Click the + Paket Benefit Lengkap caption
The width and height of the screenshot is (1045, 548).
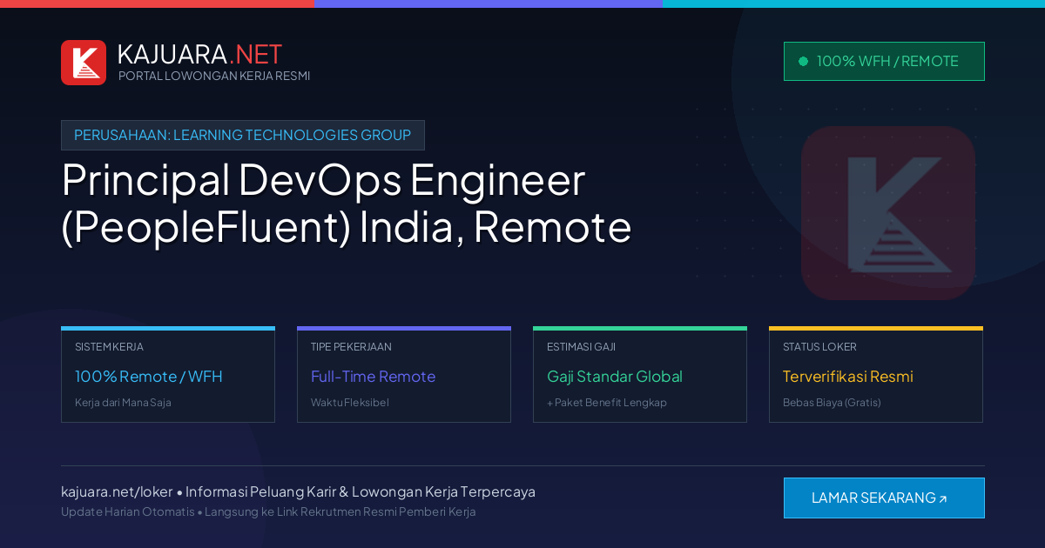pos(607,403)
